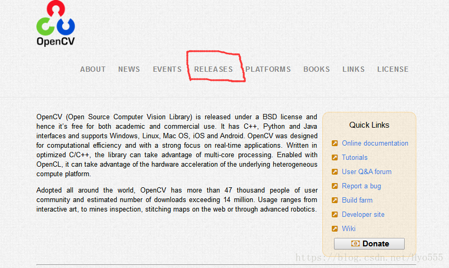Click arrow icon beside Wiki
Image resolution: width=449 pixels, height=268 pixels.
click(335, 229)
